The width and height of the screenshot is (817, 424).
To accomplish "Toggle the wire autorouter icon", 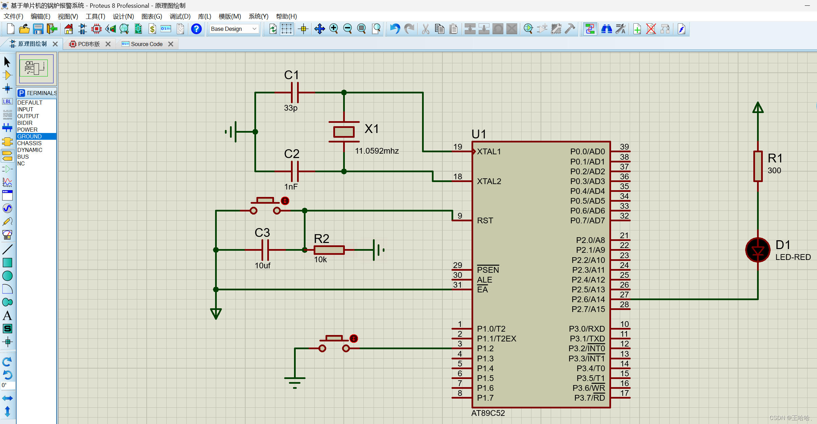I will (590, 29).
